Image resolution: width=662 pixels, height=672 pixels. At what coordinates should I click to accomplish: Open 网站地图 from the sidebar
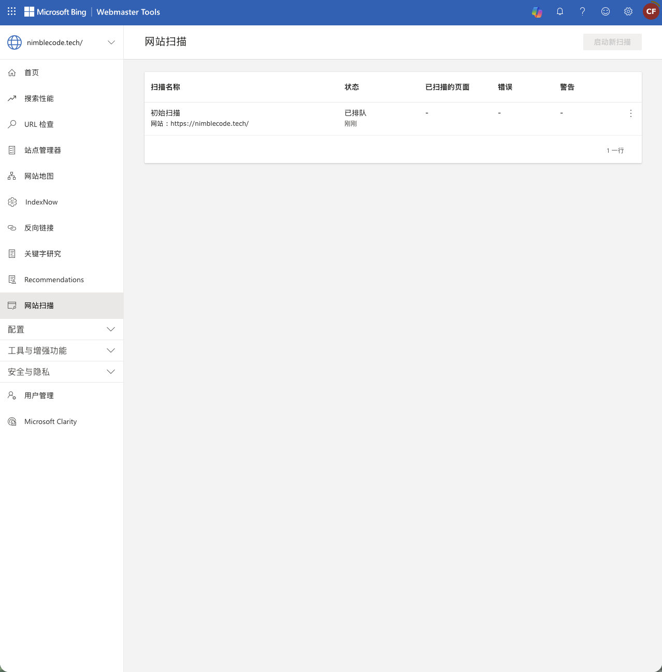39,176
